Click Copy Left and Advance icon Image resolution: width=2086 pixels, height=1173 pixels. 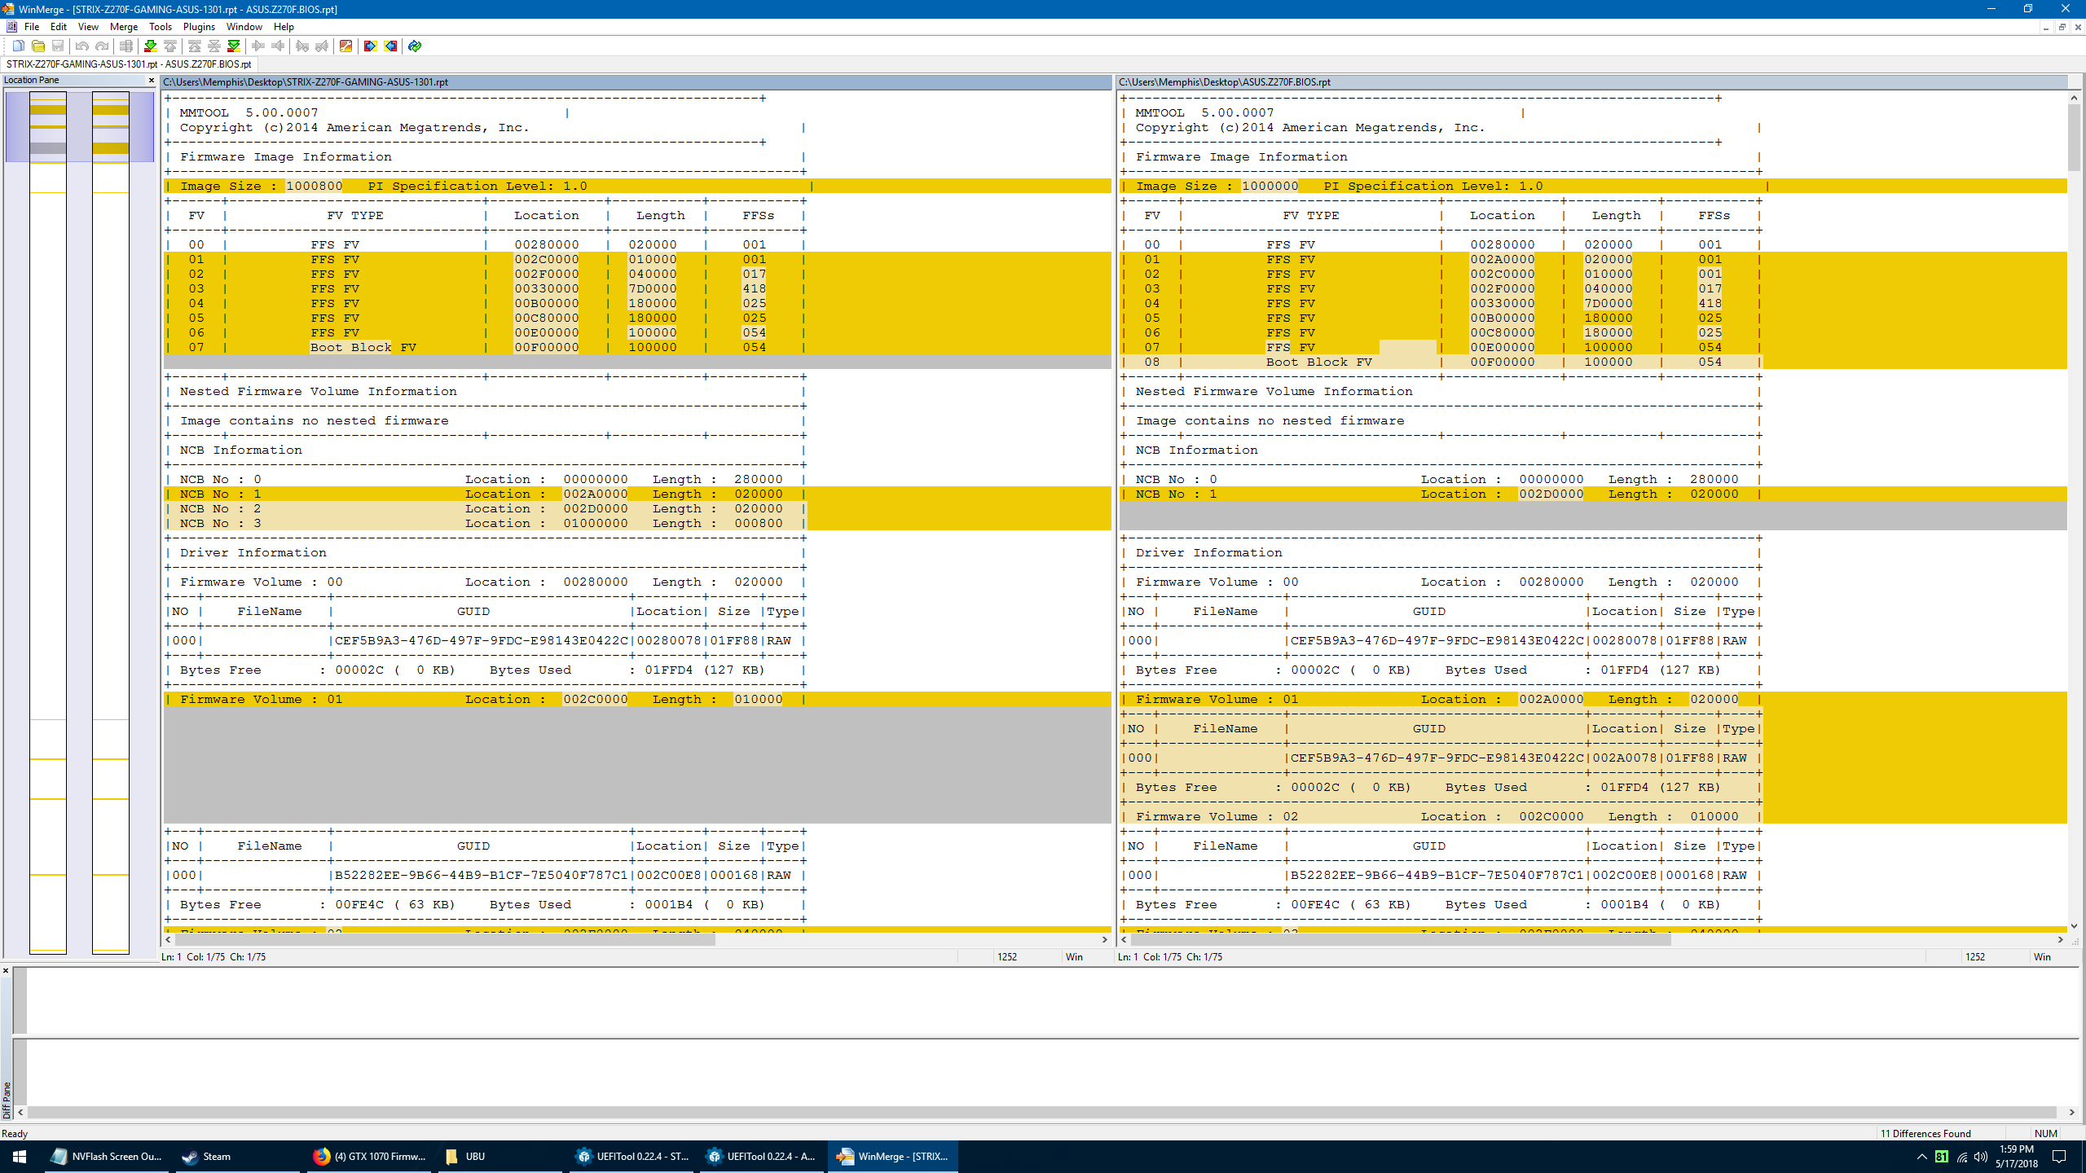coord(322,46)
